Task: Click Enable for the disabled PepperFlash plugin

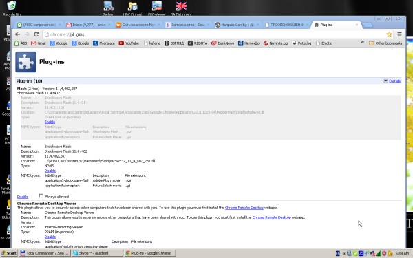Action: pyautogui.click(x=50, y=122)
